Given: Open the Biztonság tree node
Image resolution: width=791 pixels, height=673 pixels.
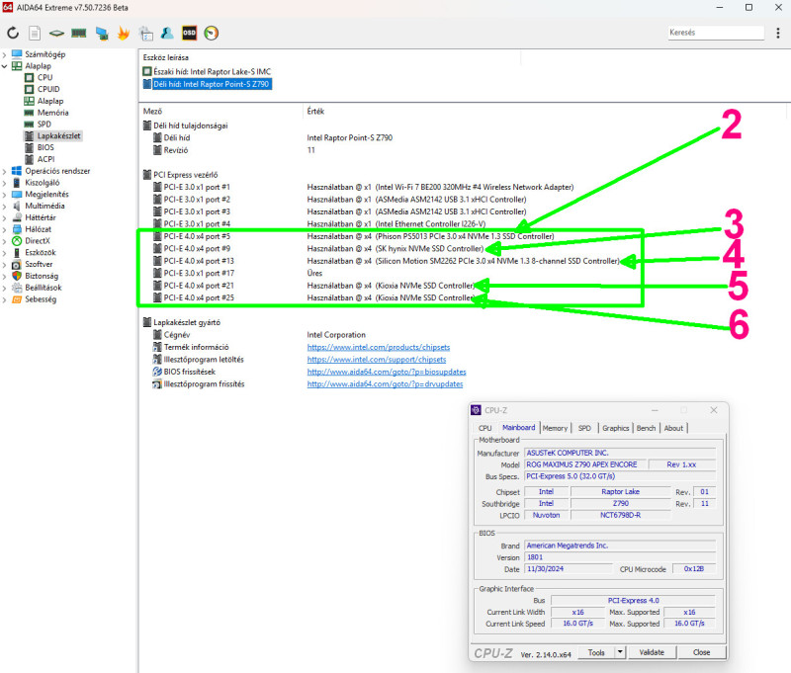Looking at the screenshot, I should 42,276.
